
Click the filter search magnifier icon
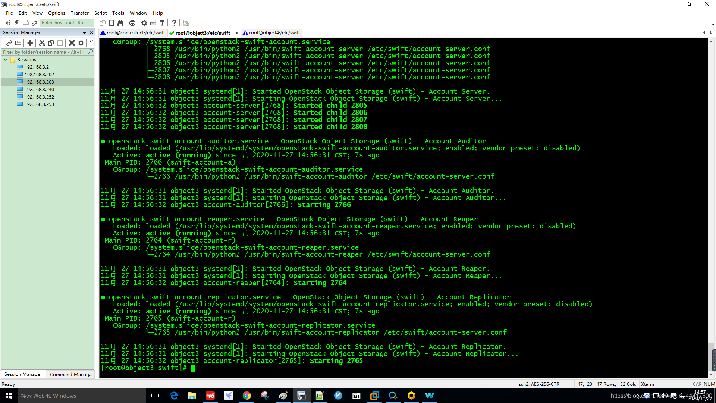pos(90,52)
